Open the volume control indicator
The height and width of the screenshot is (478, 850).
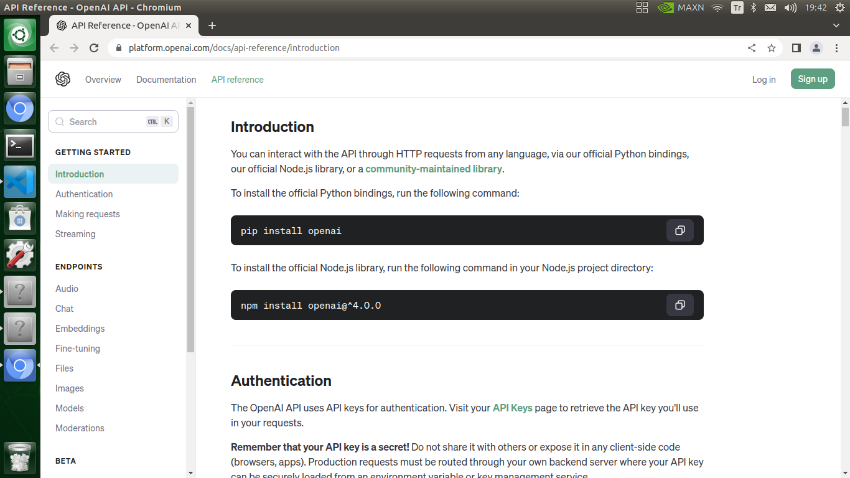coord(790,7)
